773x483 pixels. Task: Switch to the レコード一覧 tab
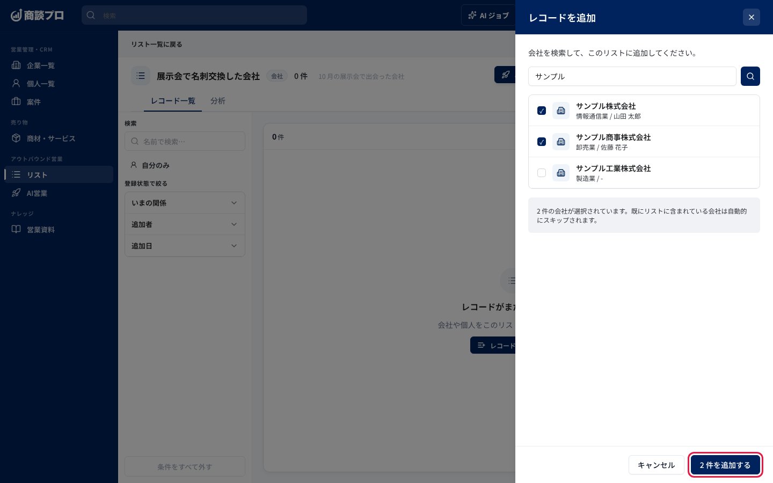[173, 101]
